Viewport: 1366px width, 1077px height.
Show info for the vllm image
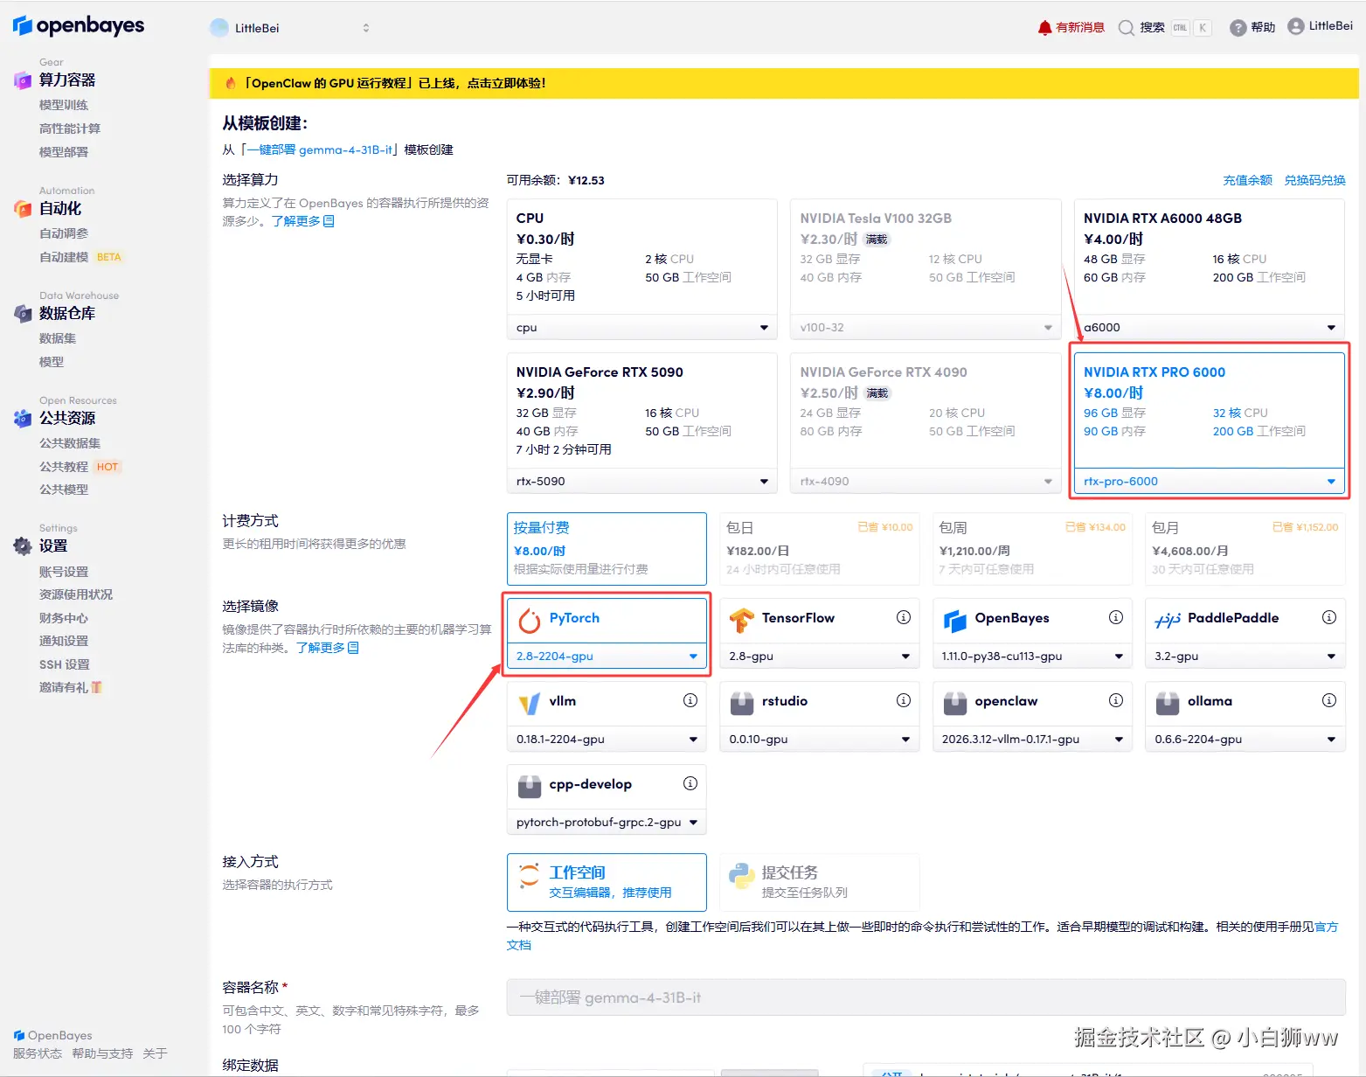690,700
